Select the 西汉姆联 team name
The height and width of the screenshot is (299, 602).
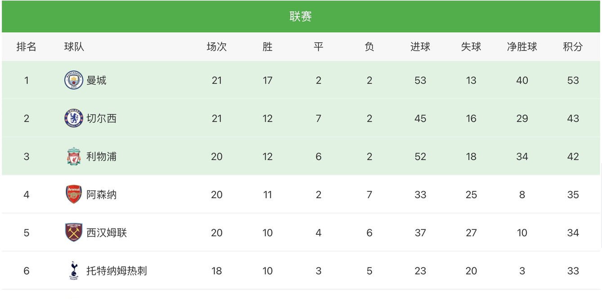point(107,233)
